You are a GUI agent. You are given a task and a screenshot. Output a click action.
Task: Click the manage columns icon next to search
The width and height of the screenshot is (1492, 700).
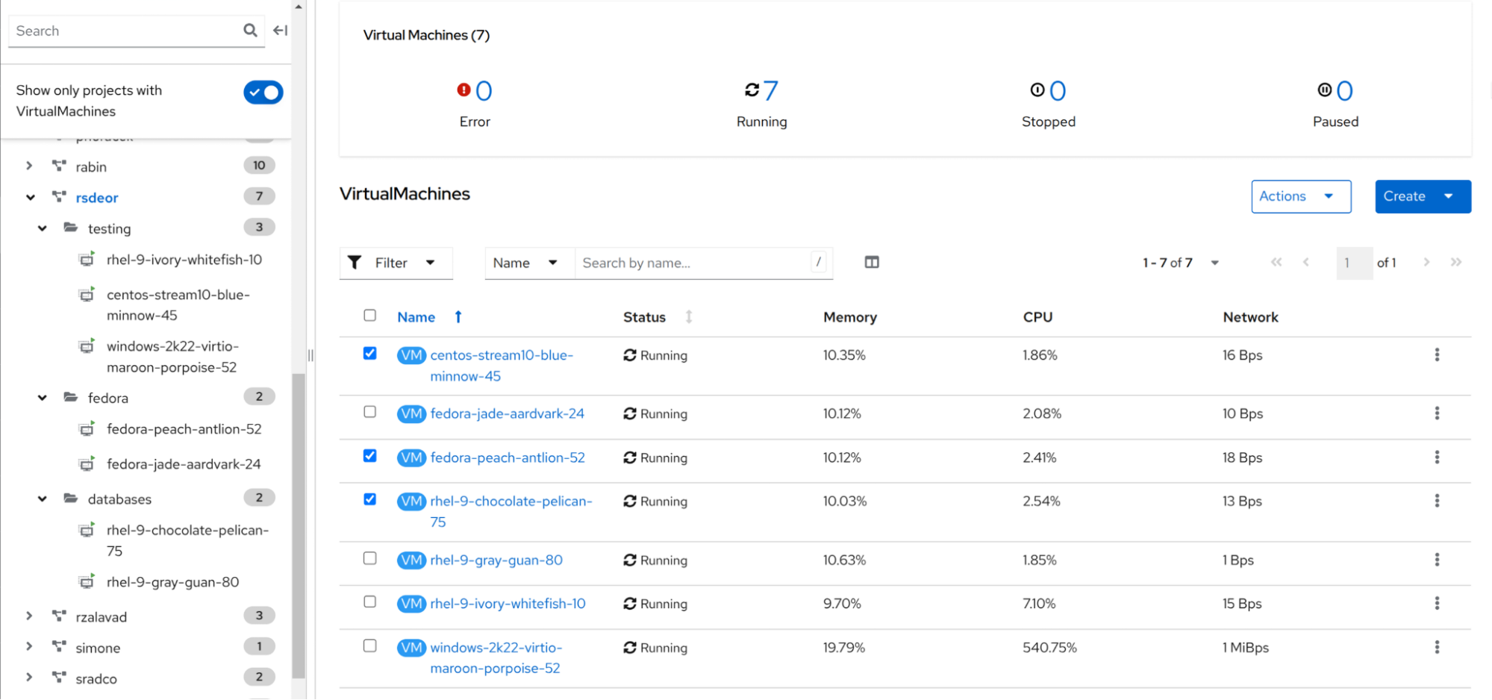pos(871,262)
